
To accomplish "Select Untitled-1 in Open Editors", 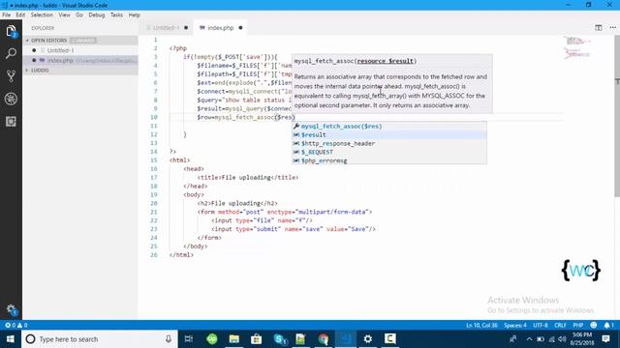I will tap(80, 50).
